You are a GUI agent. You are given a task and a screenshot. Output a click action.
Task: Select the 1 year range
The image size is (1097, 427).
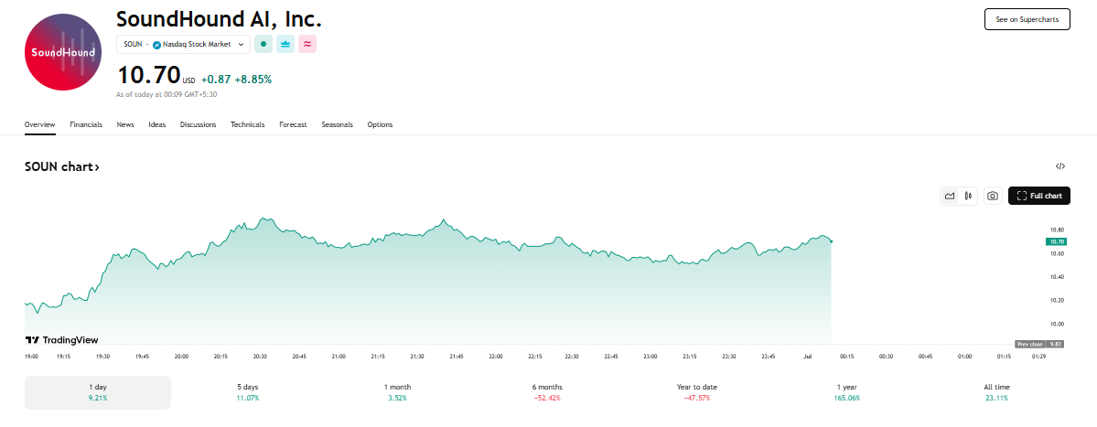pos(846,392)
